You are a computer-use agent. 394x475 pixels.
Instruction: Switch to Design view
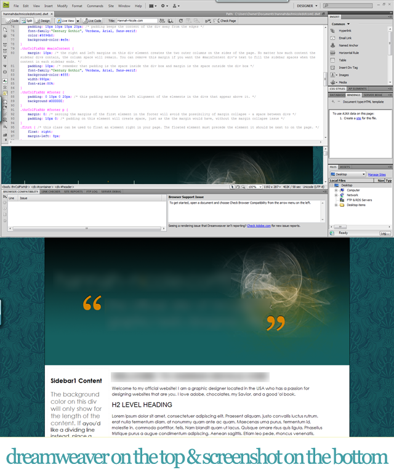click(42, 21)
